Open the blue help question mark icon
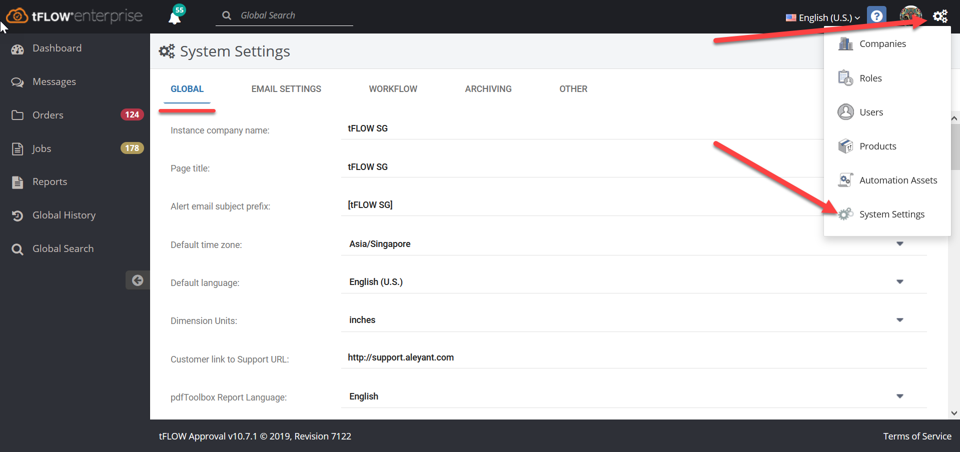 (876, 16)
